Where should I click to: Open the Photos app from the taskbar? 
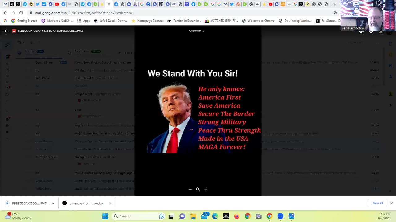pyautogui.click(x=291, y=216)
